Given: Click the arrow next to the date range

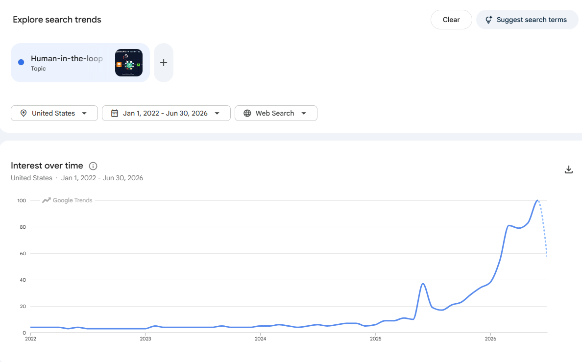Looking at the screenshot, I should pos(217,113).
